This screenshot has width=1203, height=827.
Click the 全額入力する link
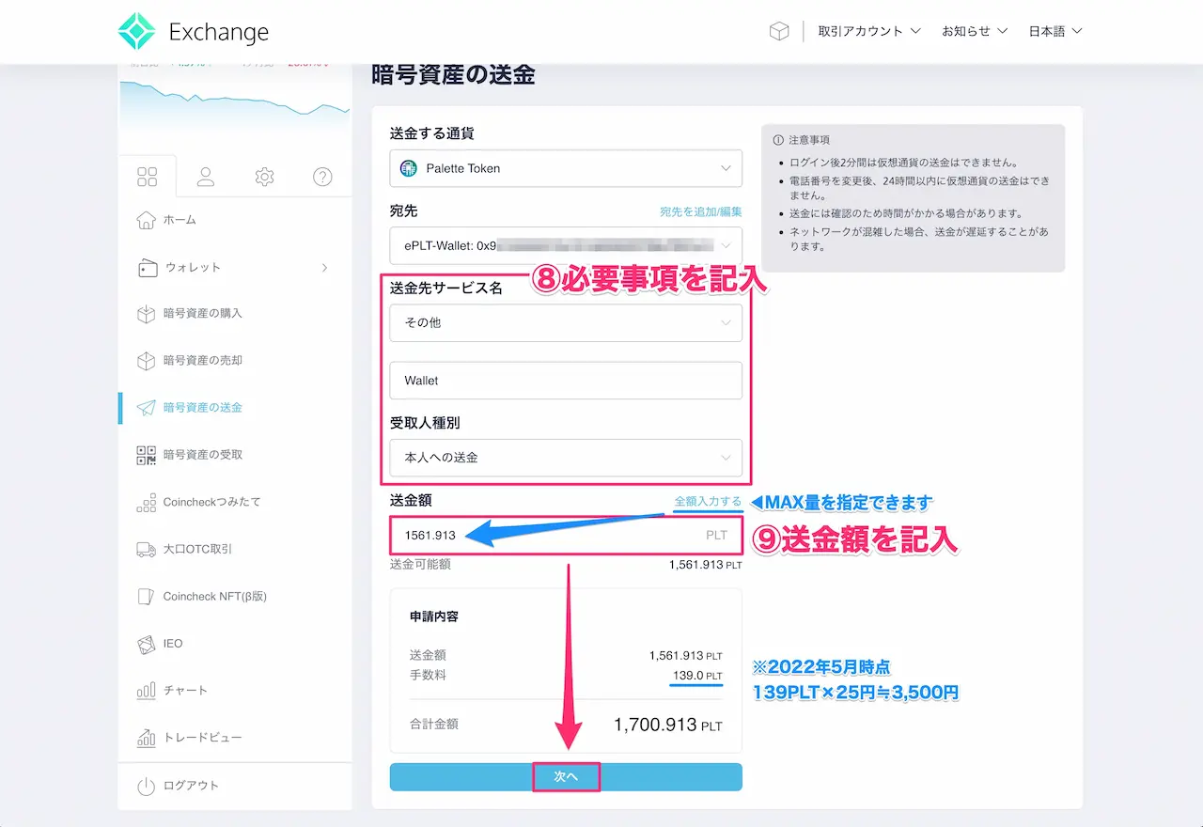(708, 502)
